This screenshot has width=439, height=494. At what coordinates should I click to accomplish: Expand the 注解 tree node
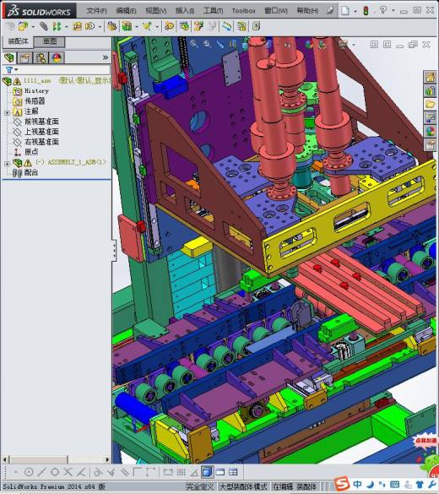[x=7, y=112]
